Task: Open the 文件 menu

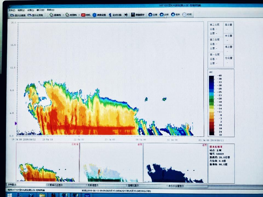Action: (x=12, y=10)
